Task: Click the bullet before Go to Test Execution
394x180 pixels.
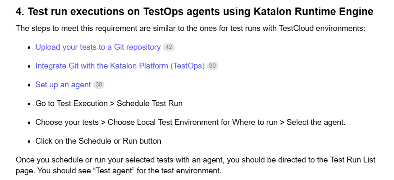Action: pyautogui.click(x=29, y=104)
